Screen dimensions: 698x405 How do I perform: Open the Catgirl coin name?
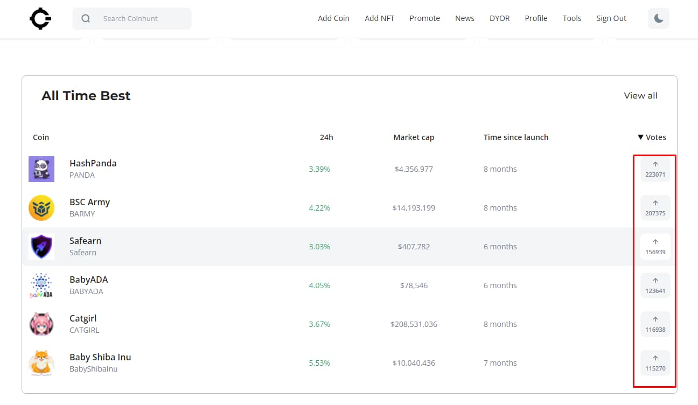tap(83, 318)
